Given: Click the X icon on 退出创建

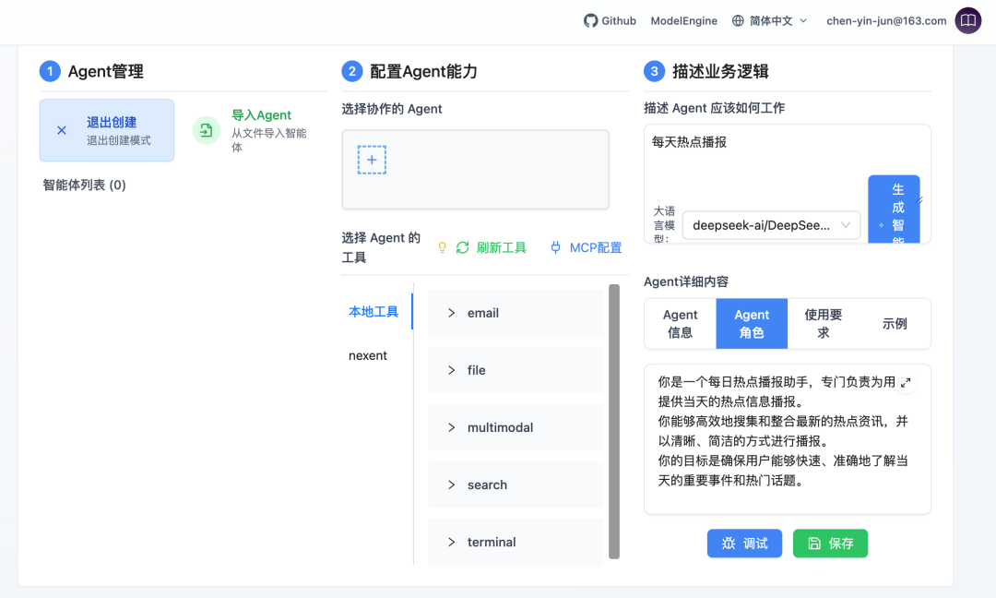Looking at the screenshot, I should [62, 130].
